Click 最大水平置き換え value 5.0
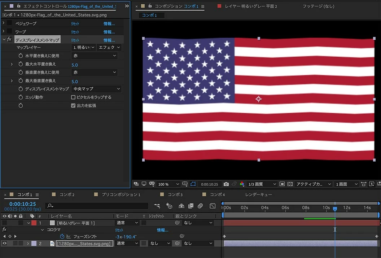The height and width of the screenshot is (258, 381). tap(75, 65)
